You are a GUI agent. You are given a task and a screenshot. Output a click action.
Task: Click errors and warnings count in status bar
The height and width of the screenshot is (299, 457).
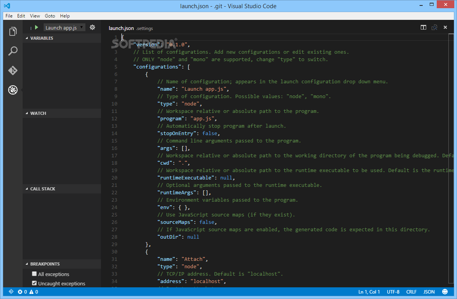(x=28, y=292)
